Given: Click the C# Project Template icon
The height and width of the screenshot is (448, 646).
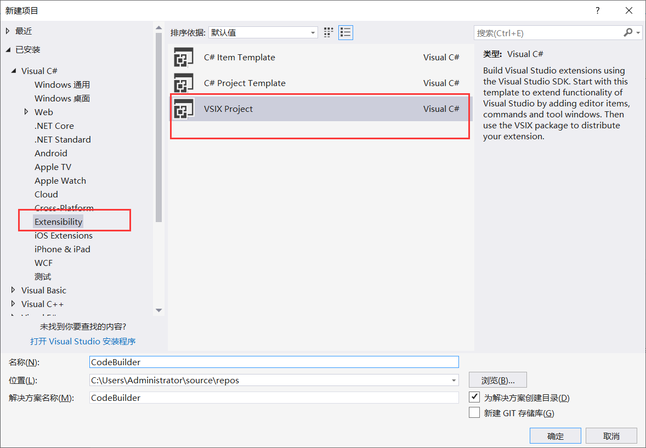Looking at the screenshot, I should click(183, 83).
